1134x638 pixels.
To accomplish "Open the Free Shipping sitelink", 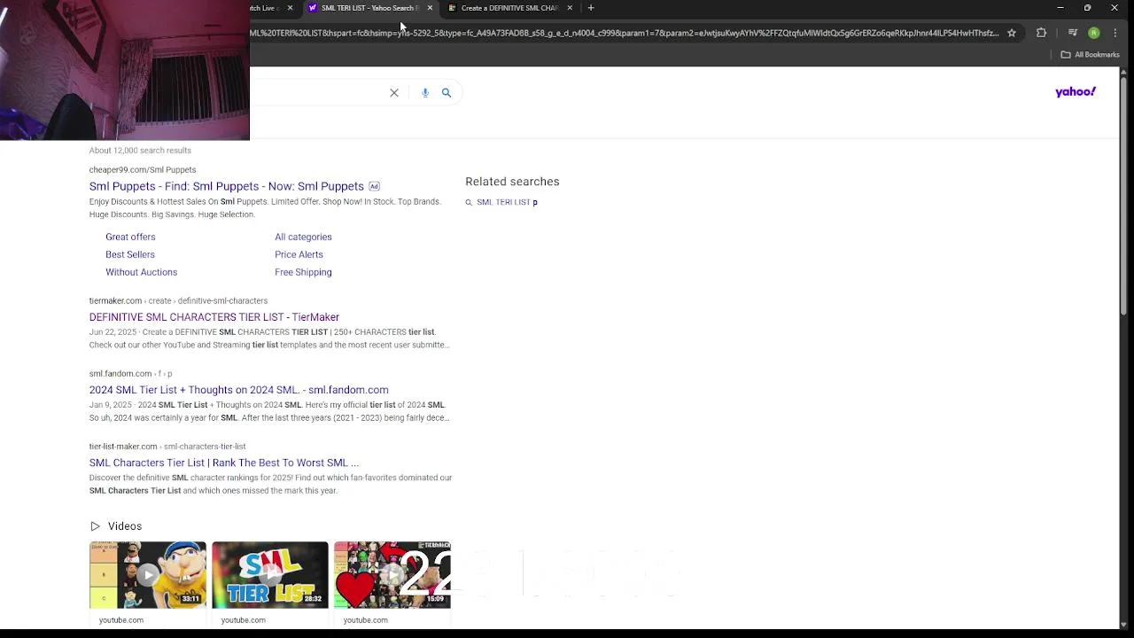I will click(x=303, y=273).
